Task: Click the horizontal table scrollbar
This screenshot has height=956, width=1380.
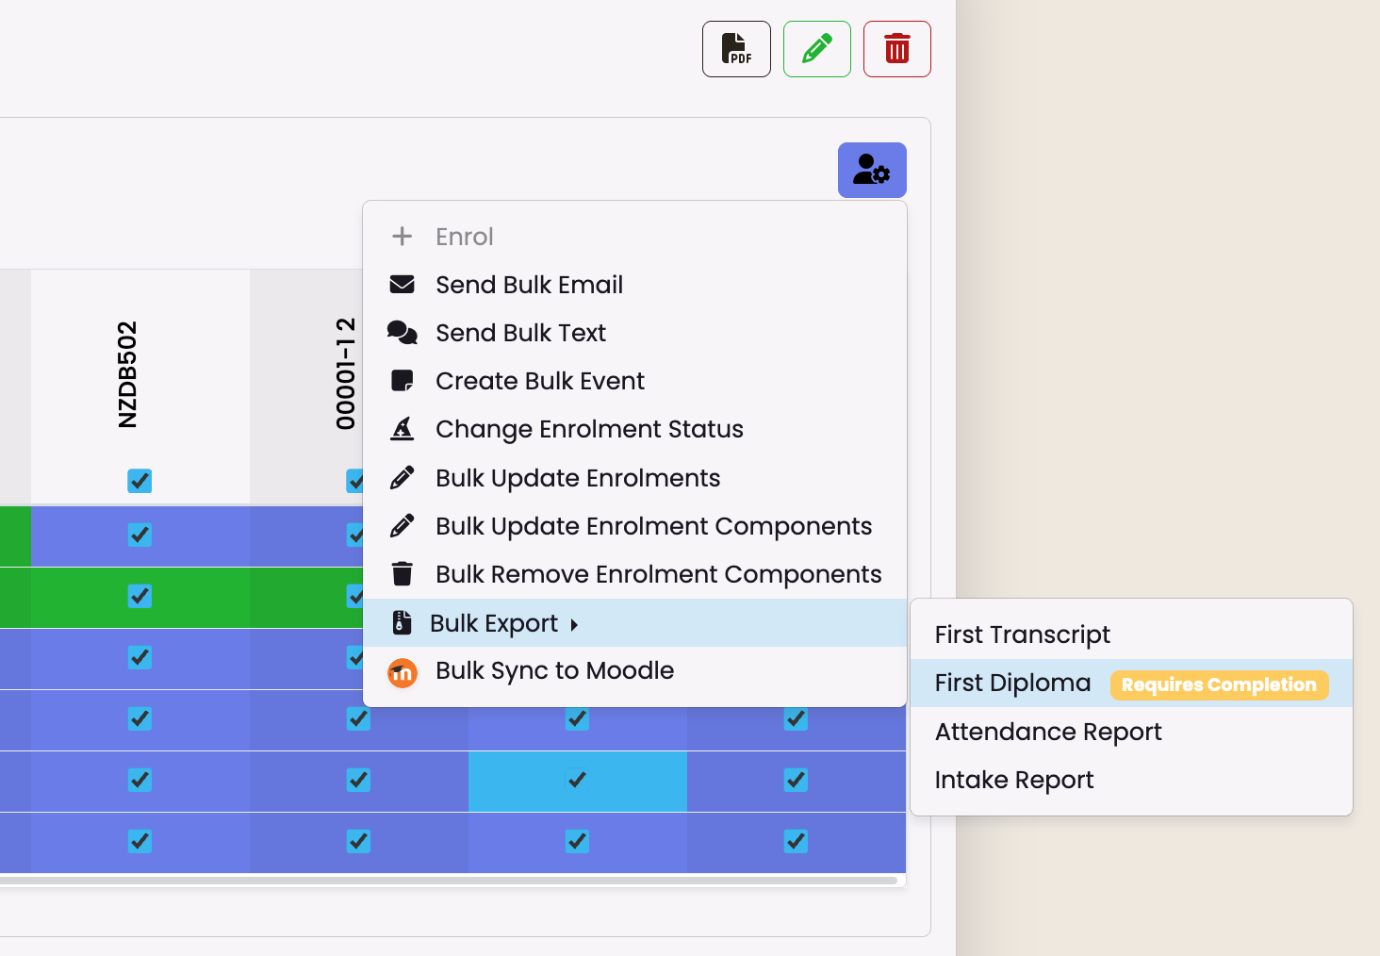Action: tap(449, 881)
